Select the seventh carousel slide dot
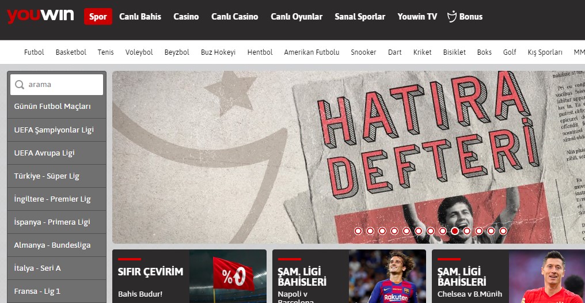The image size is (585, 303). coord(431,231)
